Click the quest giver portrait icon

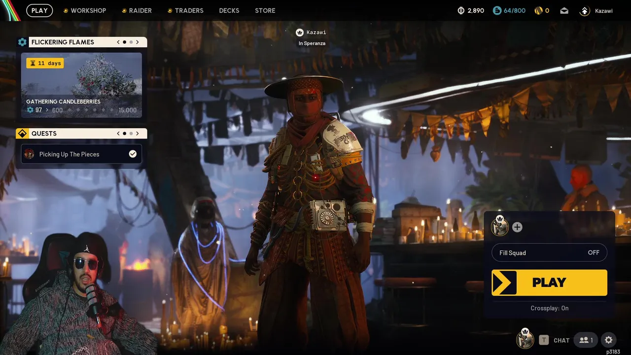point(29,154)
